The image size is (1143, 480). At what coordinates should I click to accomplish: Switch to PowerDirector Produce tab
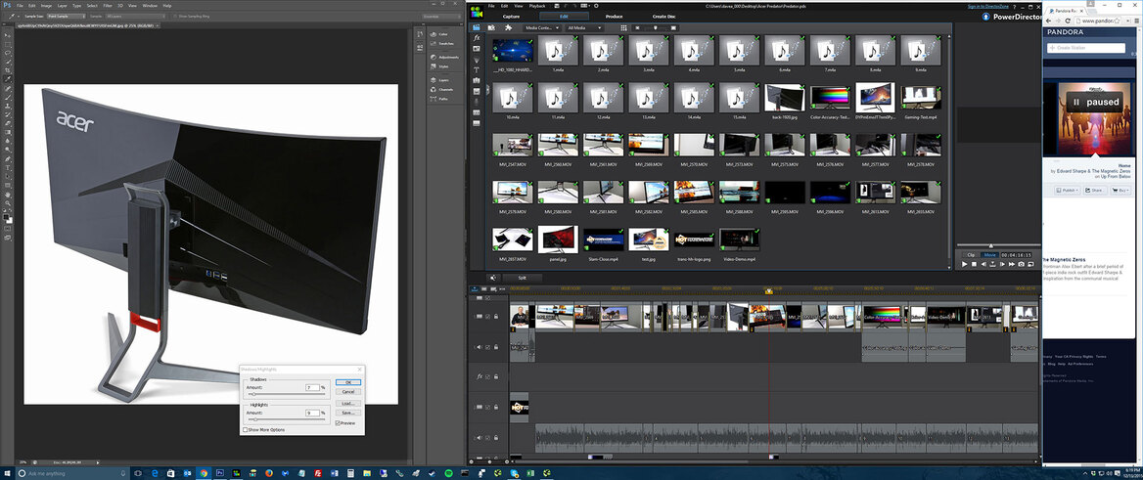[x=614, y=17]
